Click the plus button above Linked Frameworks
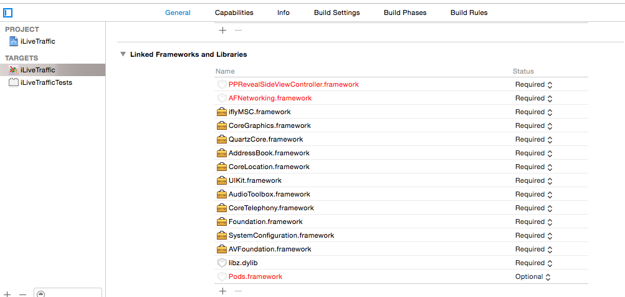The image size is (625, 297). click(223, 31)
